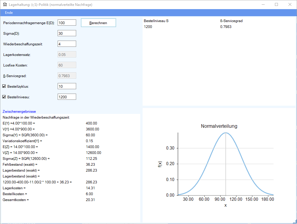Click the Normalverteilung chart curve peak
297x224 pixels.
click(226, 133)
